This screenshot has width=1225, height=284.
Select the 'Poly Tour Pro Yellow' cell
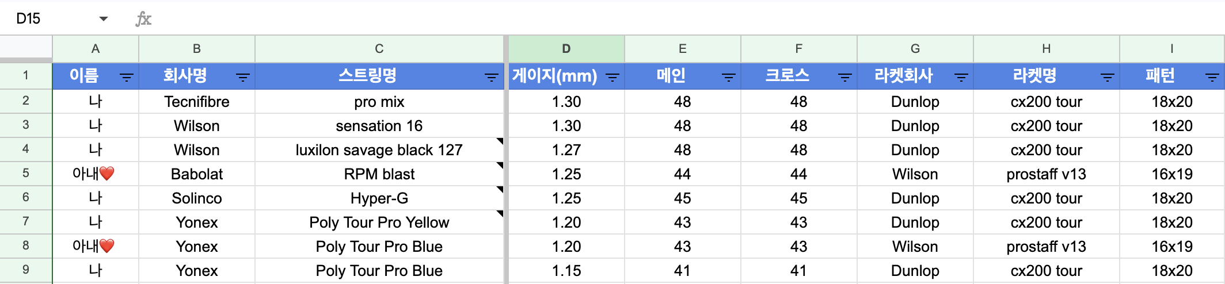(379, 222)
